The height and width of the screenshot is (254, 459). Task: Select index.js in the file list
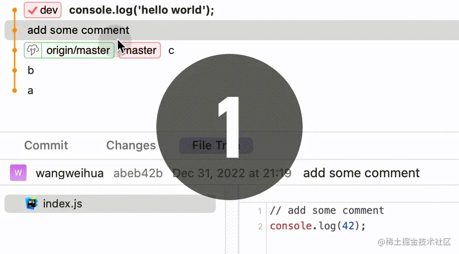[63, 203]
